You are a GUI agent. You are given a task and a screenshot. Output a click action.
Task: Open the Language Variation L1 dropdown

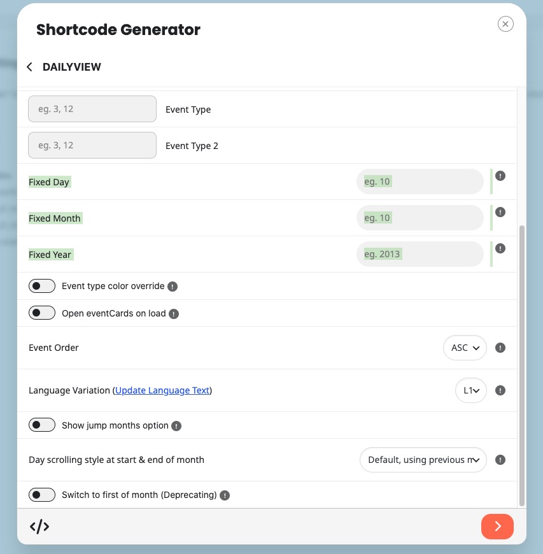pyautogui.click(x=471, y=390)
